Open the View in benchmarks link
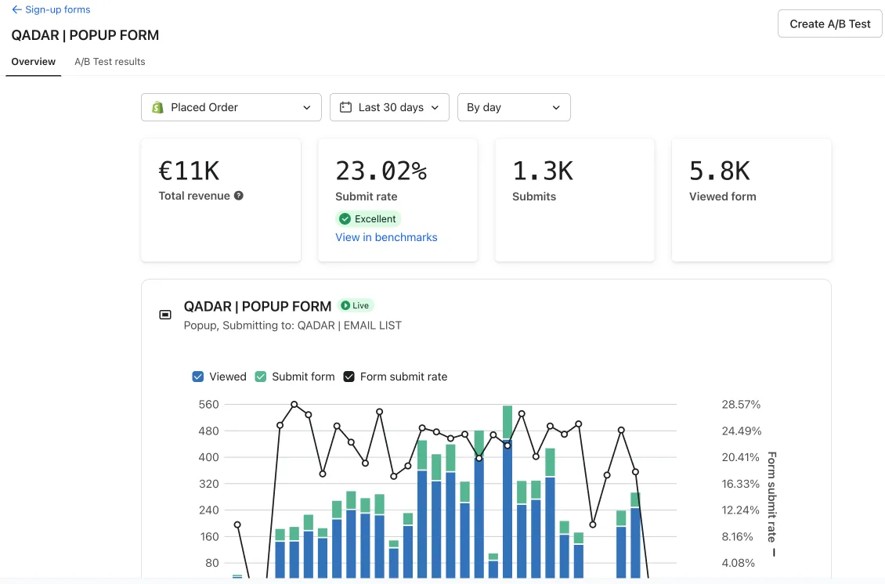885x584 pixels. 386,237
